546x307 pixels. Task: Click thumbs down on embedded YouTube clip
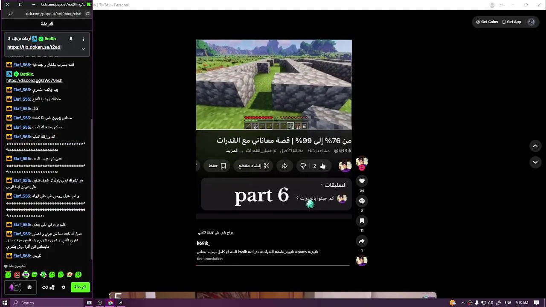(x=303, y=166)
